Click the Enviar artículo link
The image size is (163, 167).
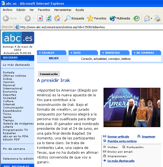(x=118, y=136)
